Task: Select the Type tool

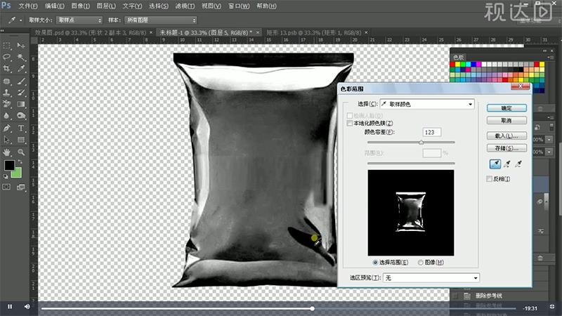Action: [x=21, y=128]
